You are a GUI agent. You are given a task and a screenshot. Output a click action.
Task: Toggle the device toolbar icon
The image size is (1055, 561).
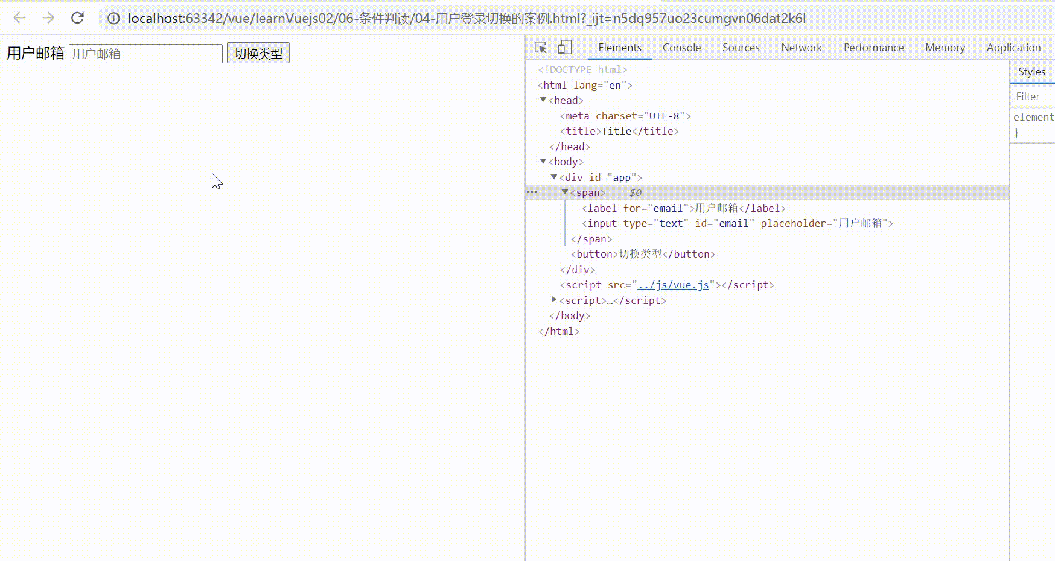565,48
